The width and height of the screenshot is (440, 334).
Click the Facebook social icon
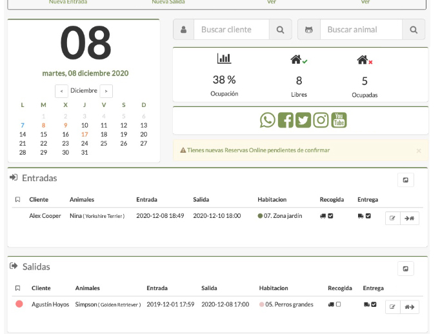(x=285, y=120)
